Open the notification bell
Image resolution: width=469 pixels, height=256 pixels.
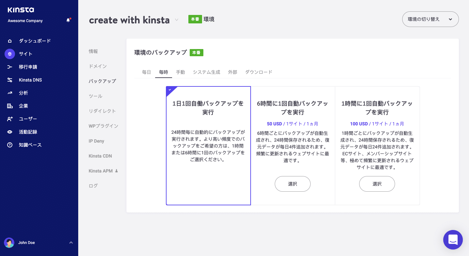68,20
